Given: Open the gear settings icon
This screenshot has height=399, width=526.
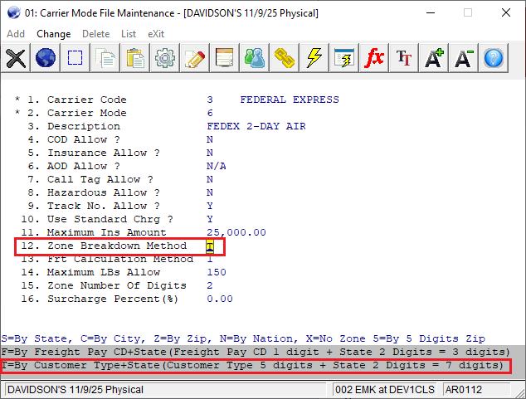Looking at the screenshot, I should (x=165, y=58).
